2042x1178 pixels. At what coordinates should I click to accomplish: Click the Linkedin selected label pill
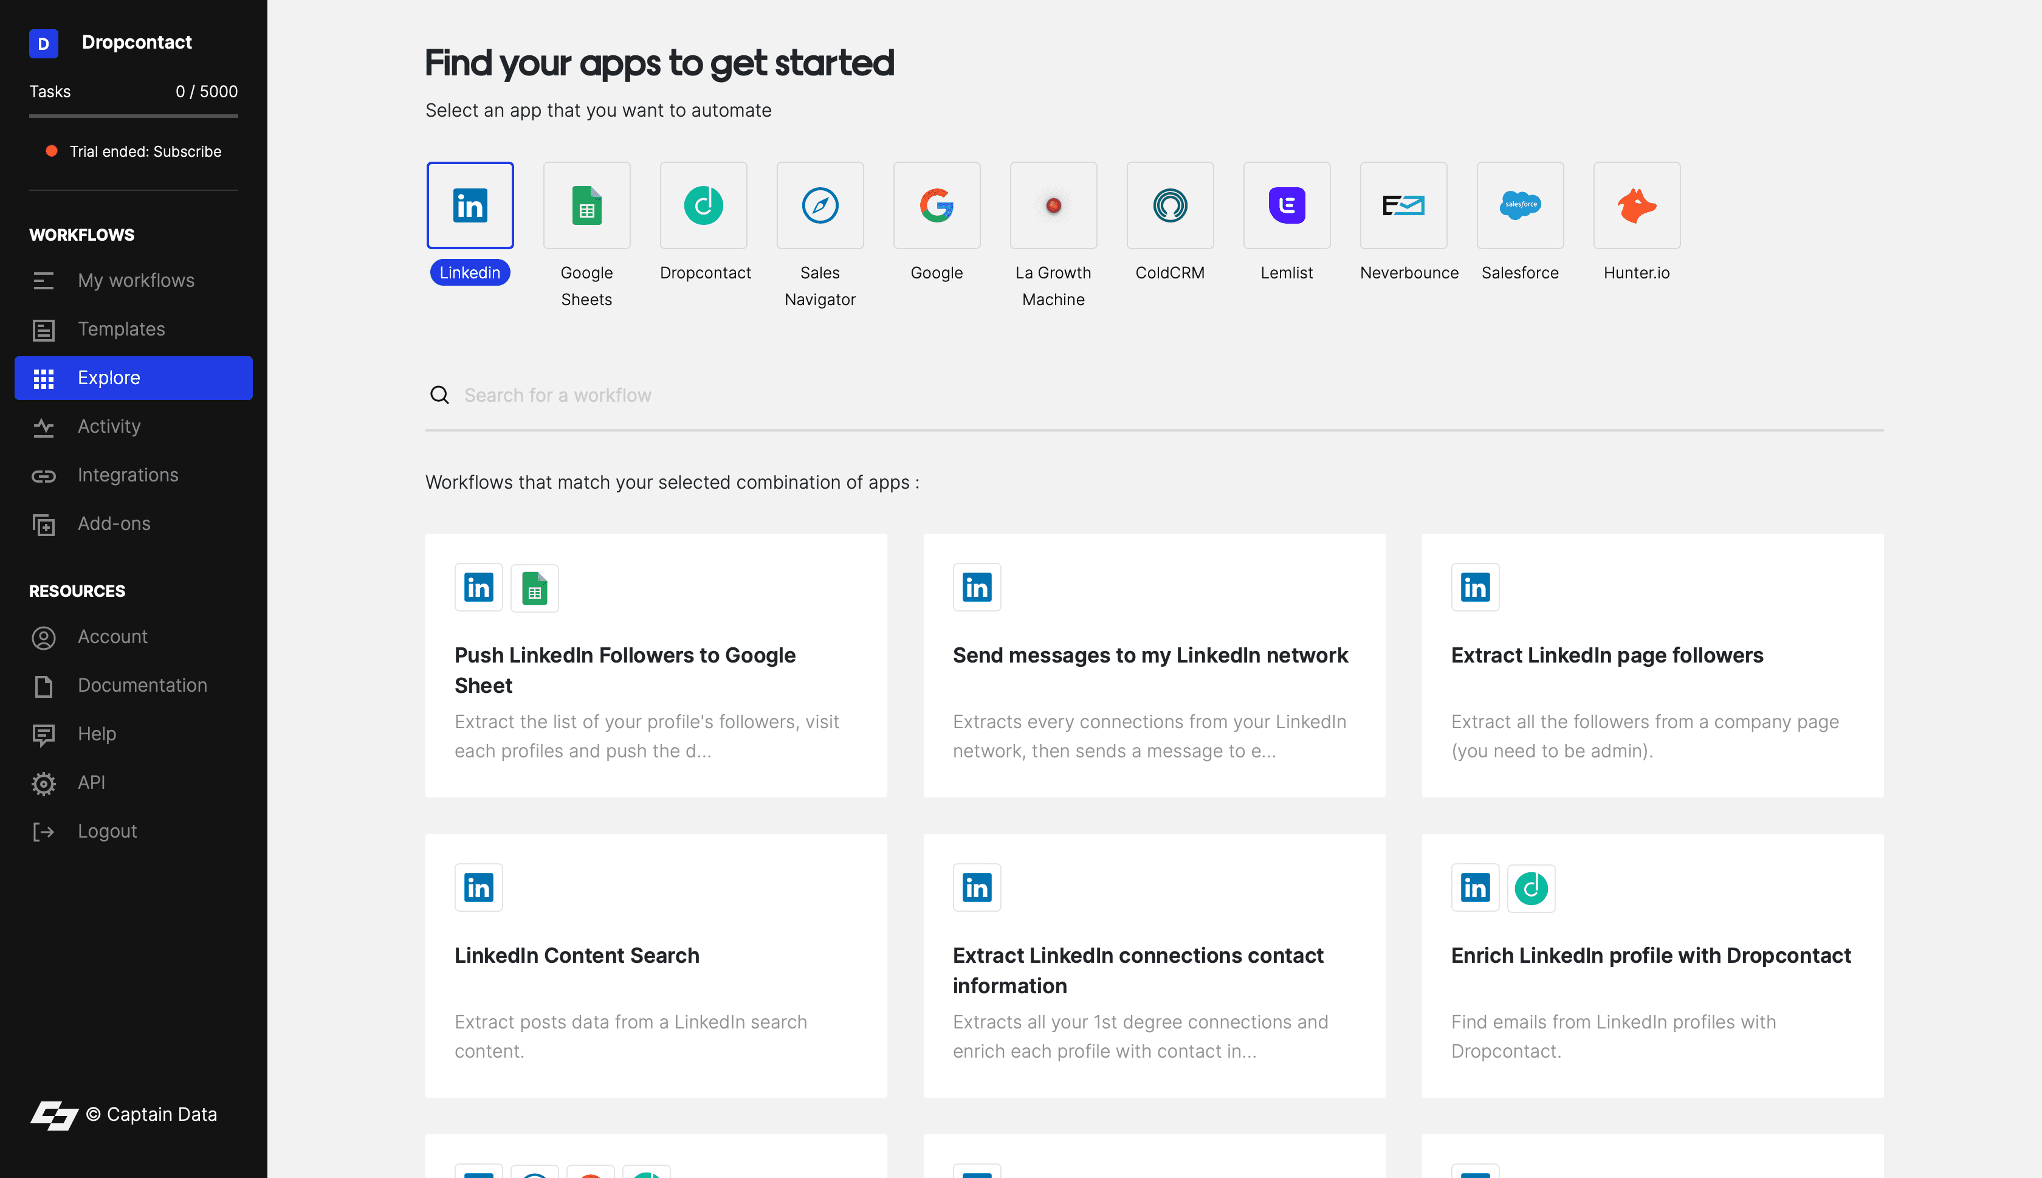[470, 273]
